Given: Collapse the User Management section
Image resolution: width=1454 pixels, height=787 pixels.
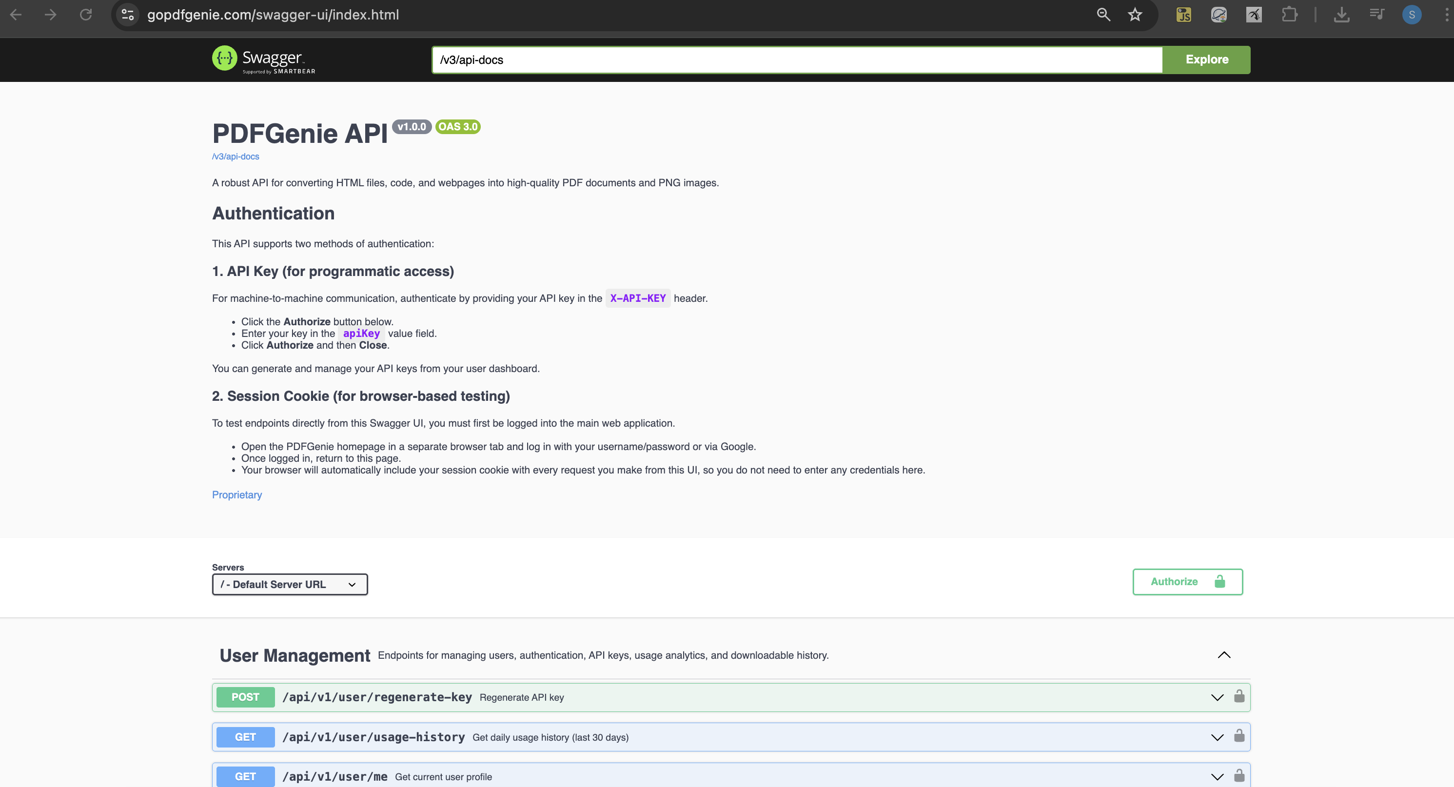Looking at the screenshot, I should coord(1224,655).
